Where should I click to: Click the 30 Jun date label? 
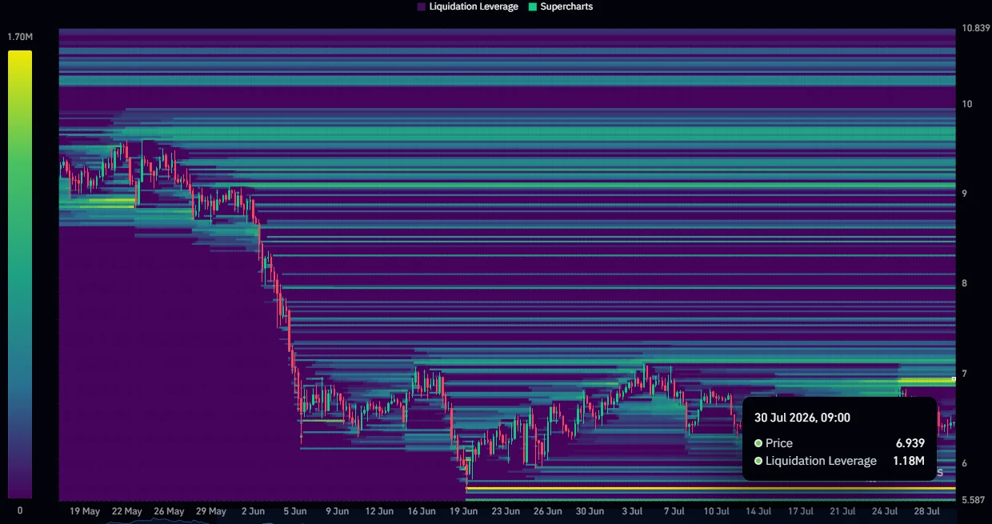click(x=590, y=510)
